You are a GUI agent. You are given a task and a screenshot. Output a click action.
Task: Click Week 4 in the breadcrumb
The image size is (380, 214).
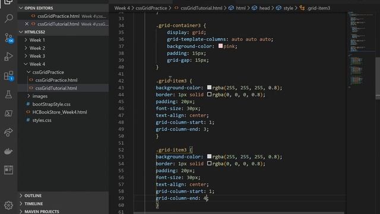pyautogui.click(x=122, y=8)
